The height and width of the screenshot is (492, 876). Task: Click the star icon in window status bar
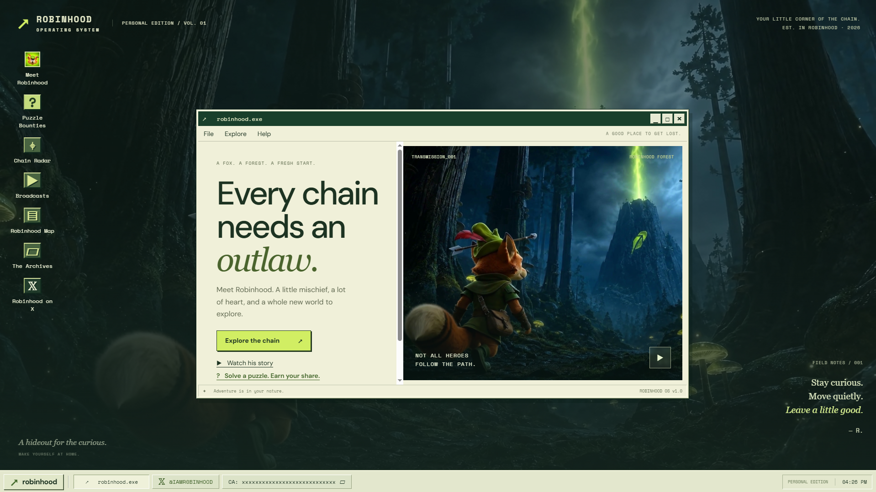(x=204, y=391)
